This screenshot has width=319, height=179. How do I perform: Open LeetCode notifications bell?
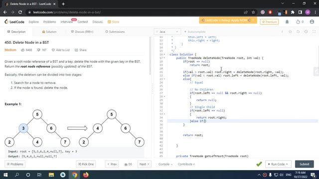(x=287, y=22)
